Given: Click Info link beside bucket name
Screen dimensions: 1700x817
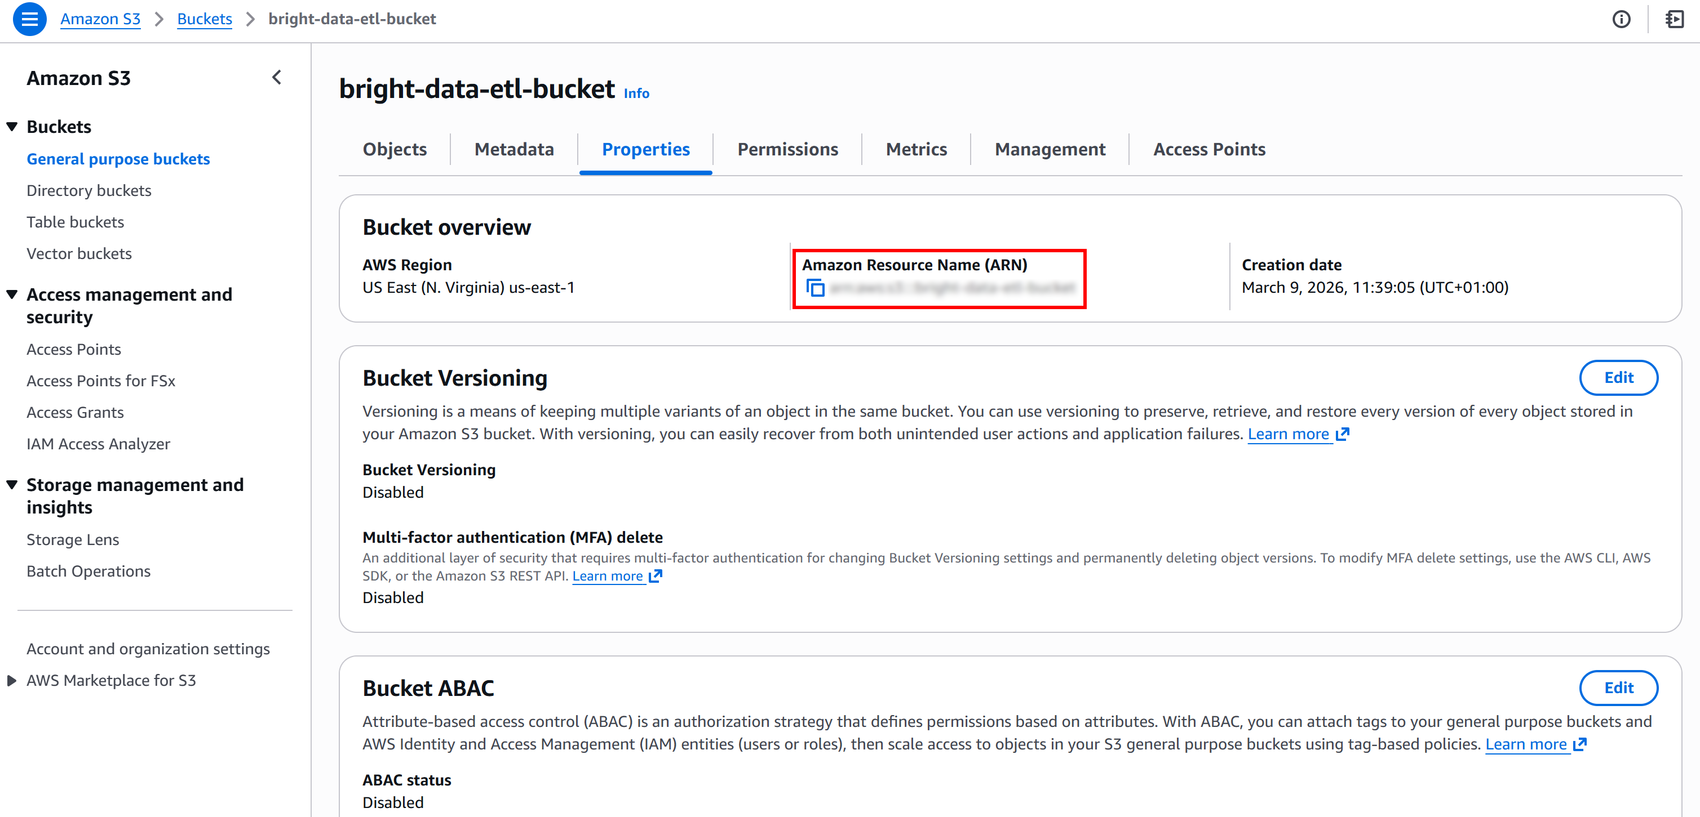Looking at the screenshot, I should (636, 93).
